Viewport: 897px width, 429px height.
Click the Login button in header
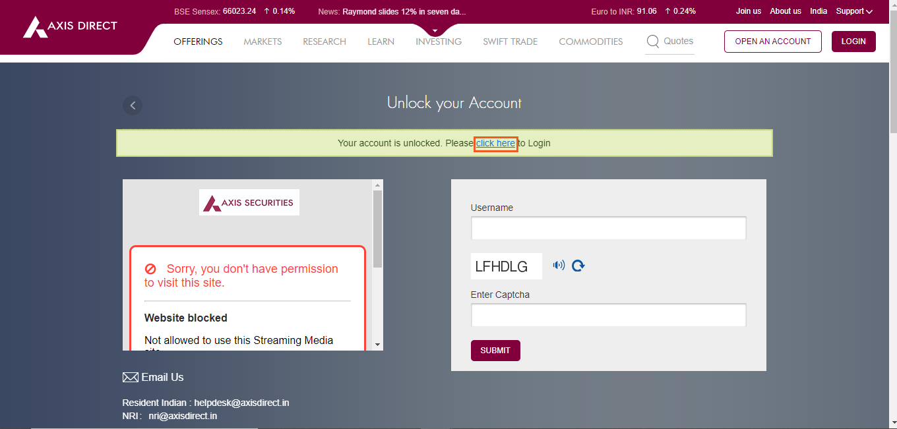click(x=853, y=42)
